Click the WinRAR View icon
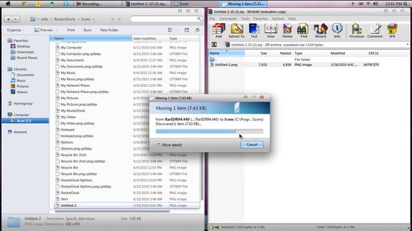The height and width of the screenshot is (231, 412). [270, 30]
